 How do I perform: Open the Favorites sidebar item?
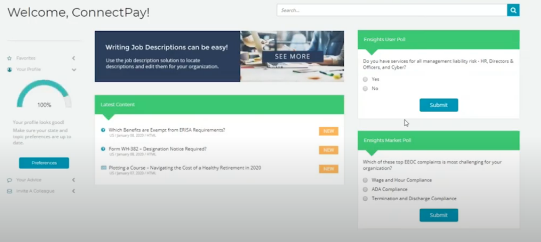pyautogui.click(x=26, y=58)
